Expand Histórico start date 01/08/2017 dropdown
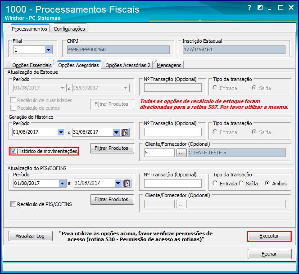This screenshot has width=299, height=274. click(x=61, y=132)
